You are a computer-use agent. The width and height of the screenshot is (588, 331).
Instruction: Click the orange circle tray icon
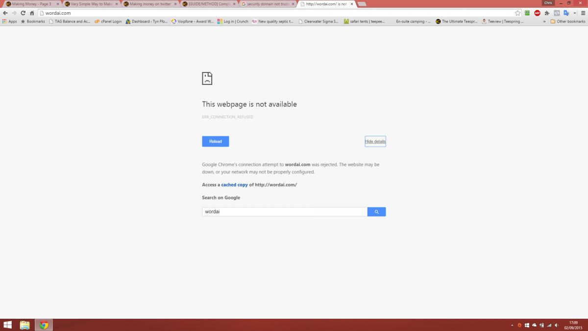(x=520, y=325)
